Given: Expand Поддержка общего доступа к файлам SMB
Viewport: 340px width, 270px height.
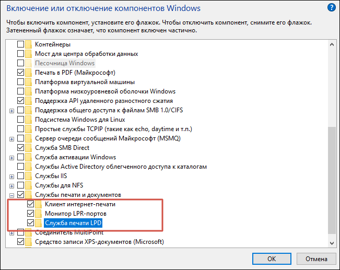Looking at the screenshot, I should 11,110.
